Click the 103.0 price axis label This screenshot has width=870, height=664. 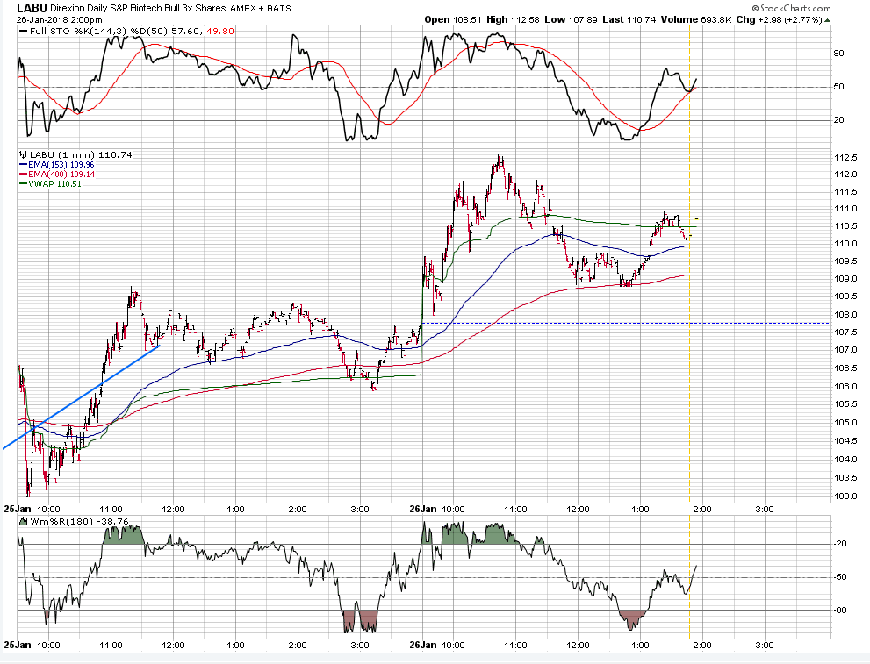(x=845, y=496)
